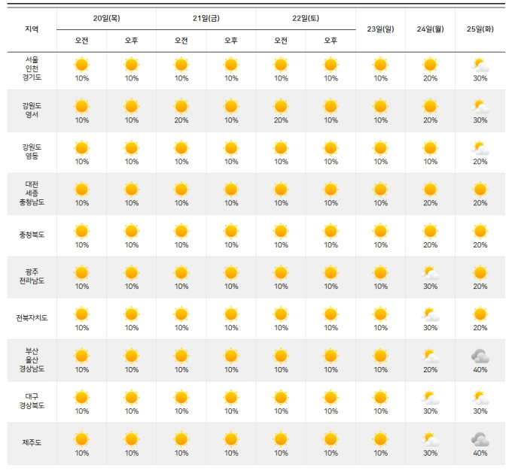Click the sunny icon for 충청북도 on 24일(월)
This screenshot has height=470, width=512.
(430, 232)
